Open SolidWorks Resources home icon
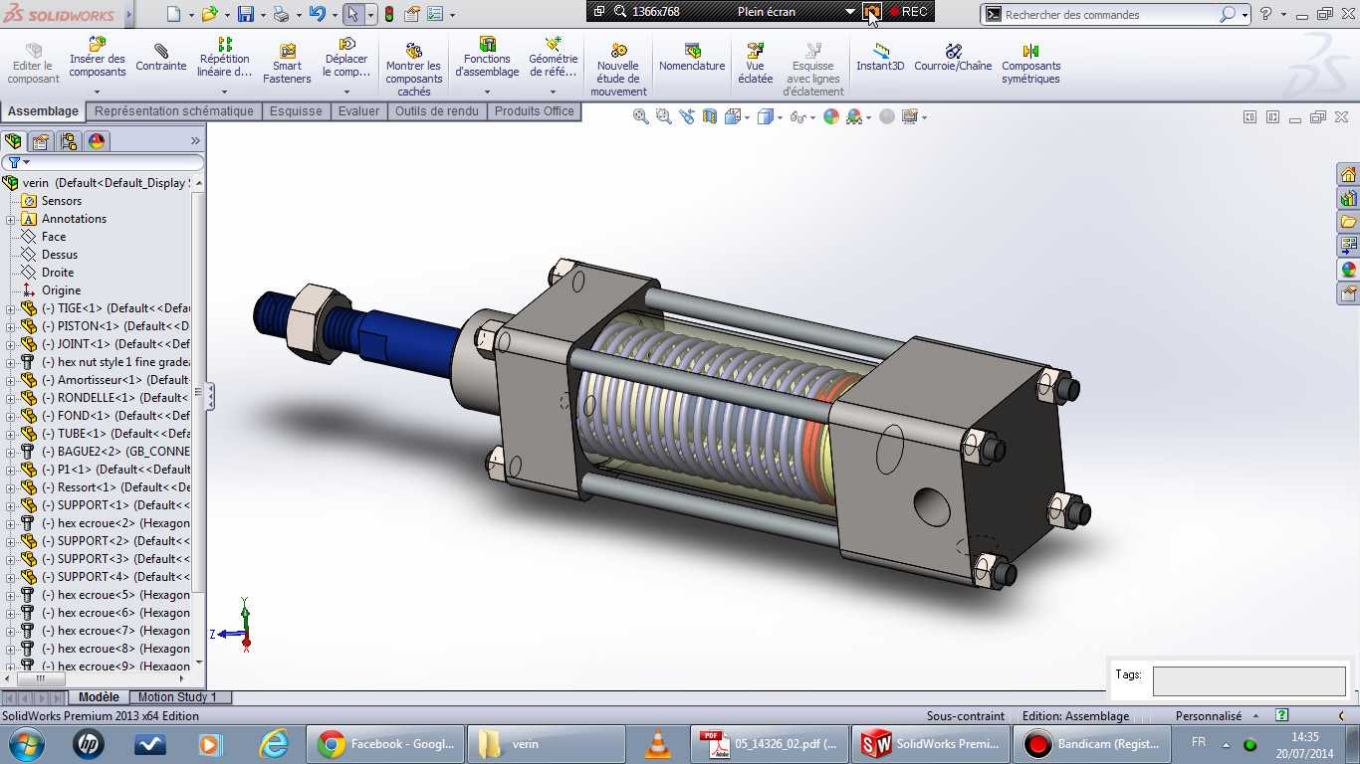1360x764 pixels. (x=1348, y=174)
